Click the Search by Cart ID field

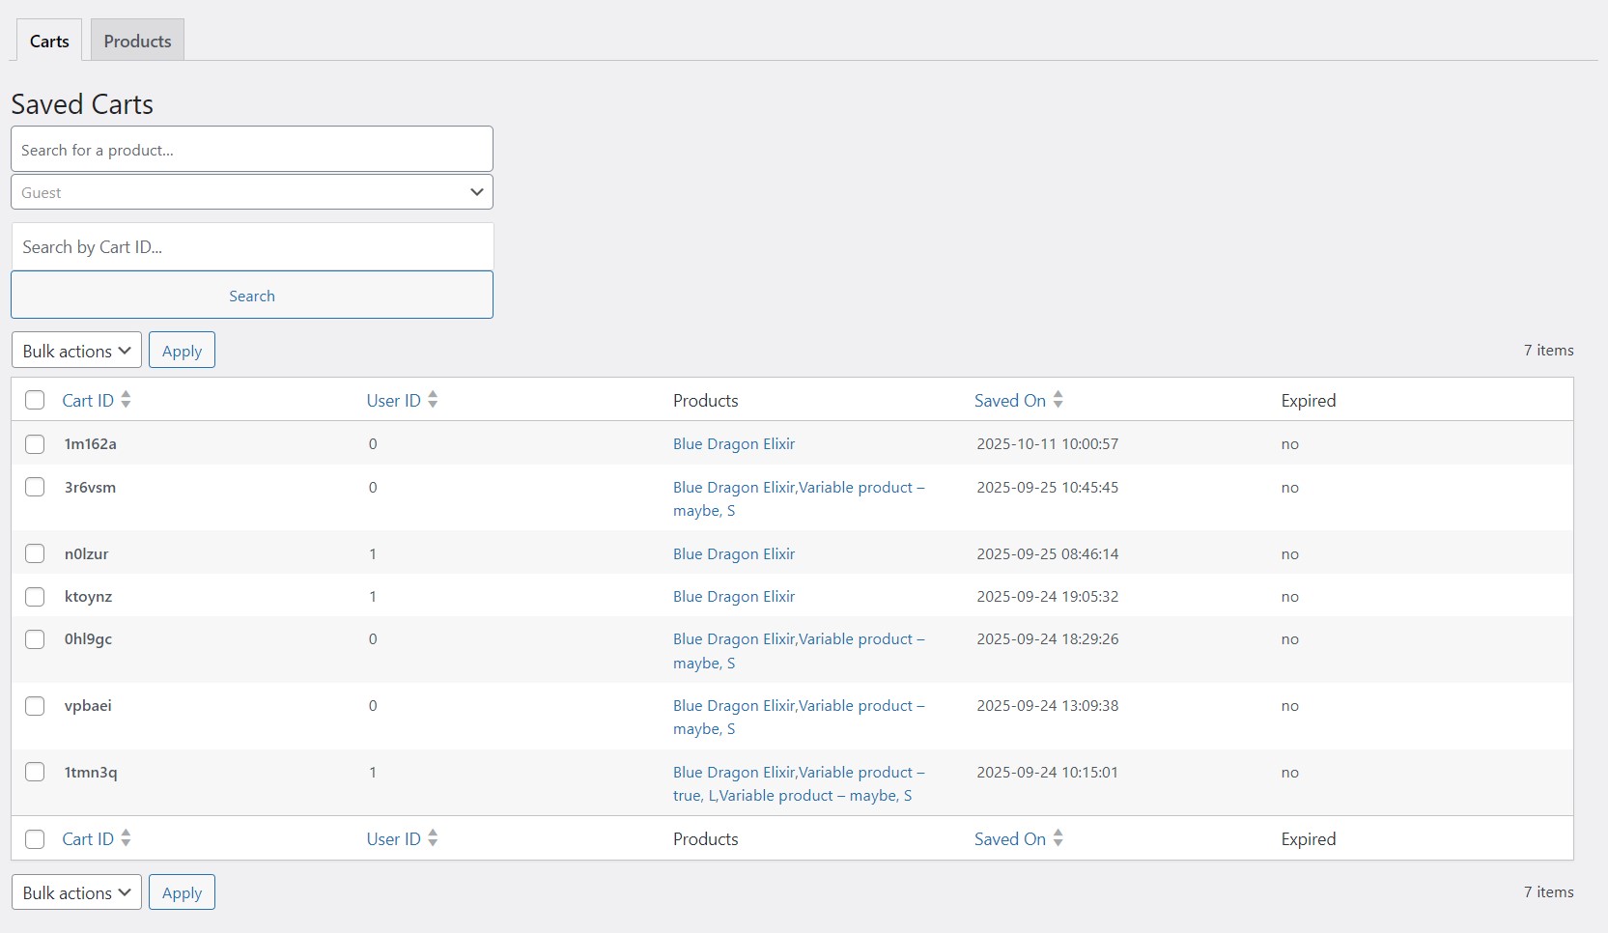(251, 246)
